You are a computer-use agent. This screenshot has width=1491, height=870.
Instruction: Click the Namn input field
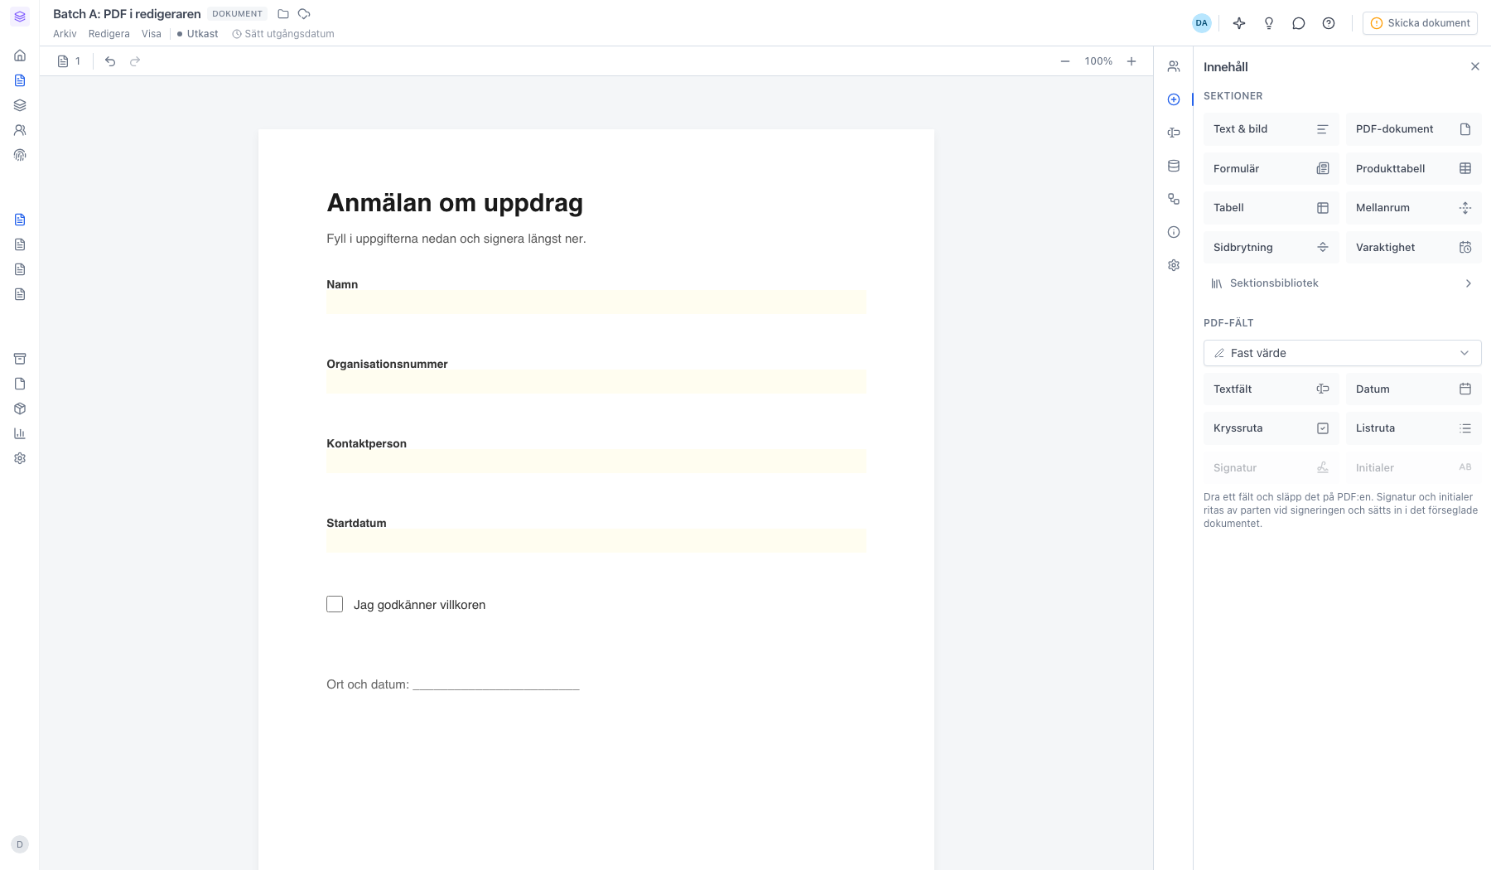(x=596, y=302)
